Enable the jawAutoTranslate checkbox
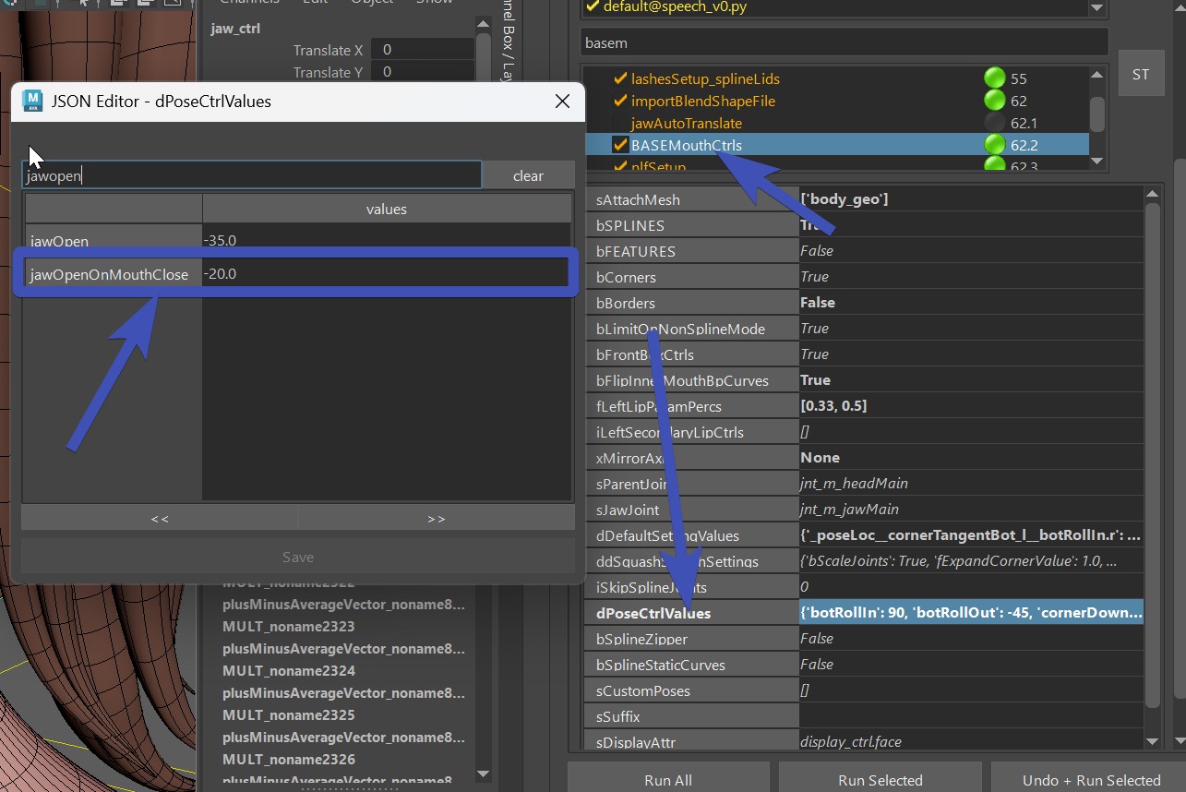Viewport: 1186px width, 792px height. click(620, 123)
